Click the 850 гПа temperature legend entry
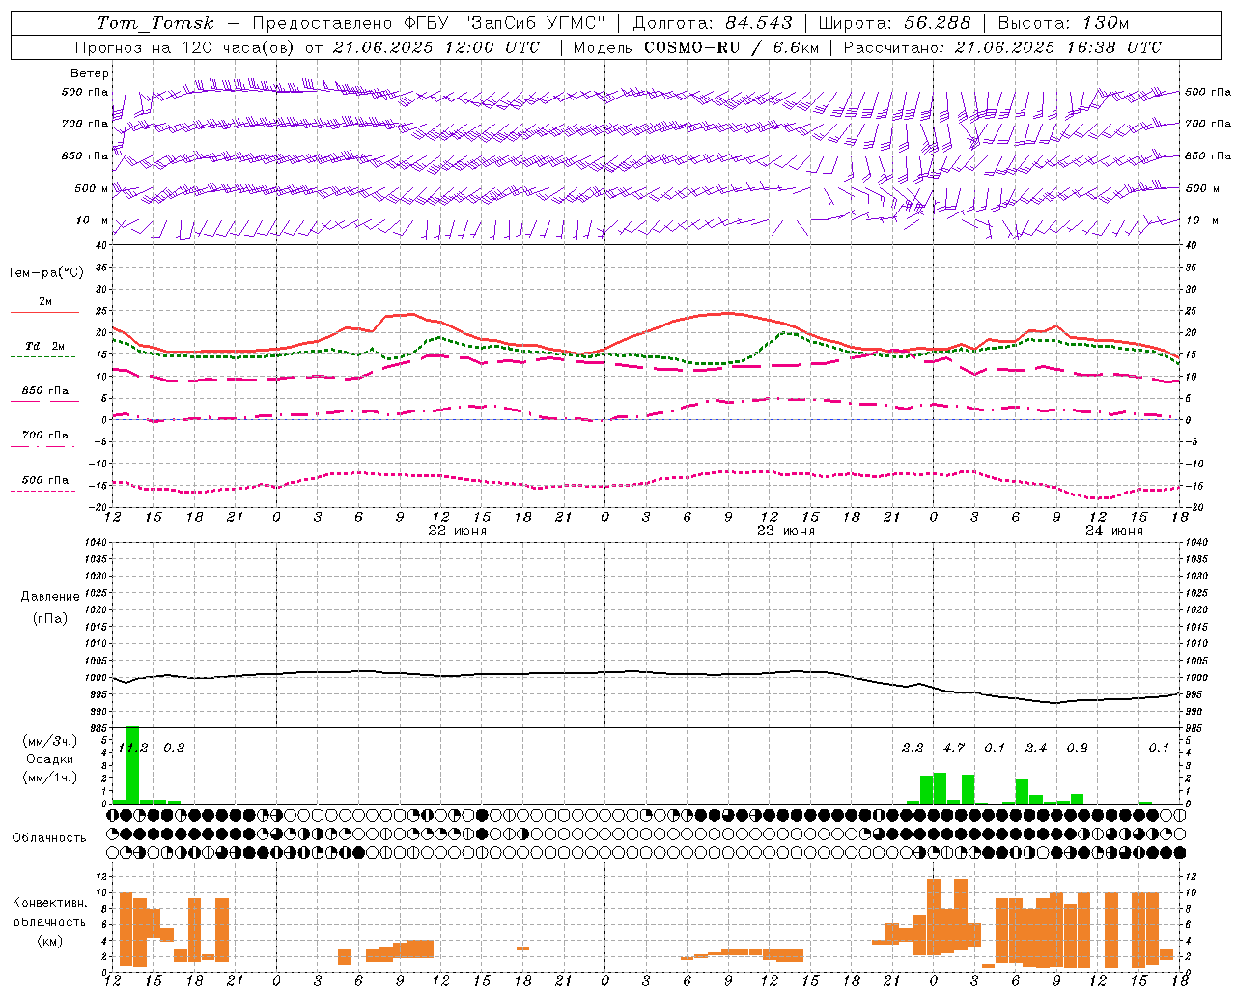The height and width of the screenshot is (989, 1236). click(x=44, y=391)
